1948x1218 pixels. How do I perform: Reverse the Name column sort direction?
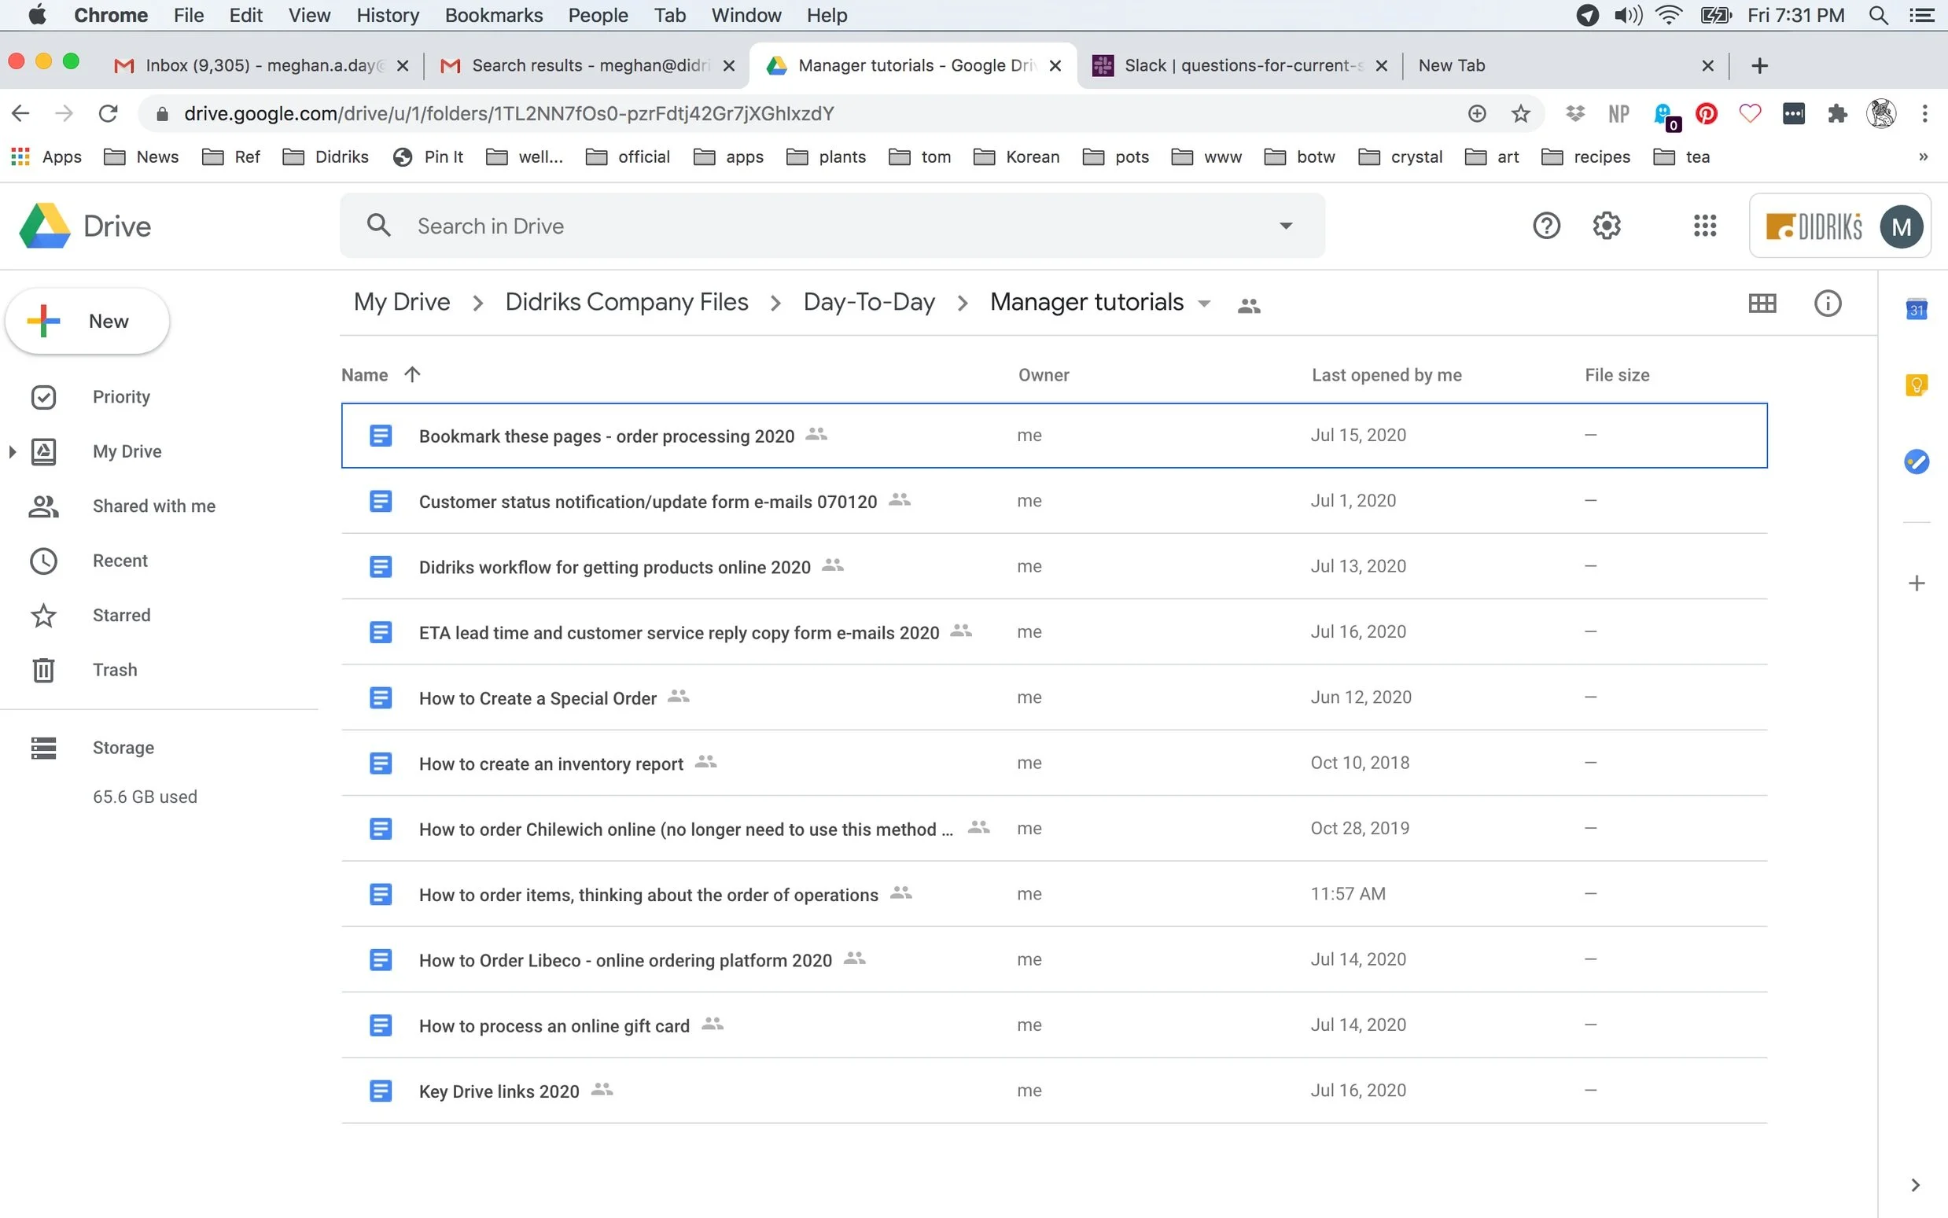pyautogui.click(x=412, y=374)
